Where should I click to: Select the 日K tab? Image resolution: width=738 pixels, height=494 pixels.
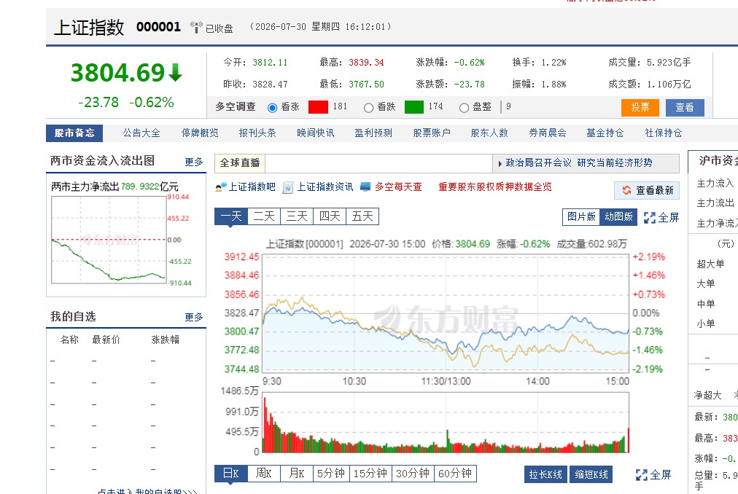coord(230,474)
